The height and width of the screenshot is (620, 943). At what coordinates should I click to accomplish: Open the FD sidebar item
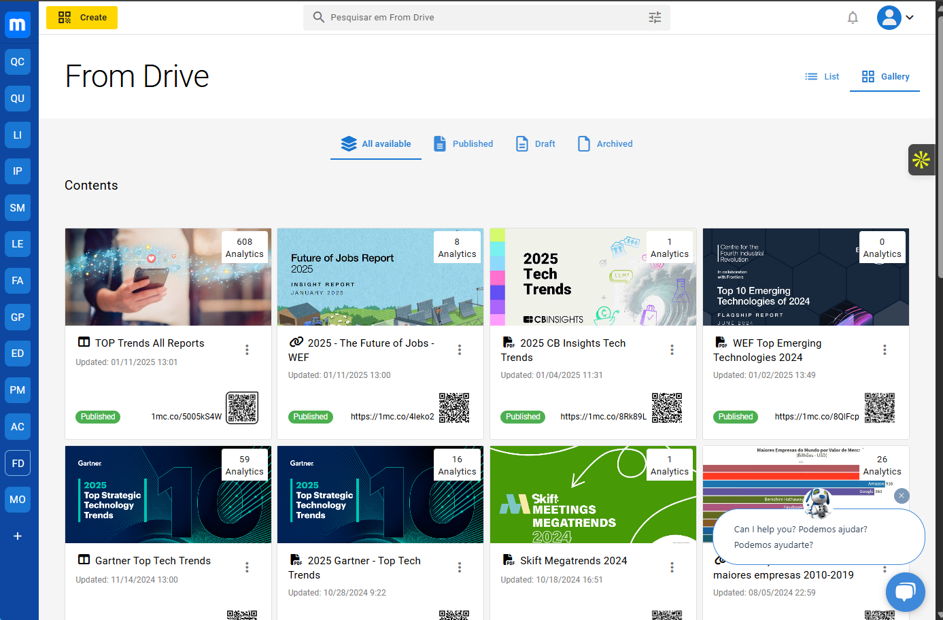coord(18,463)
